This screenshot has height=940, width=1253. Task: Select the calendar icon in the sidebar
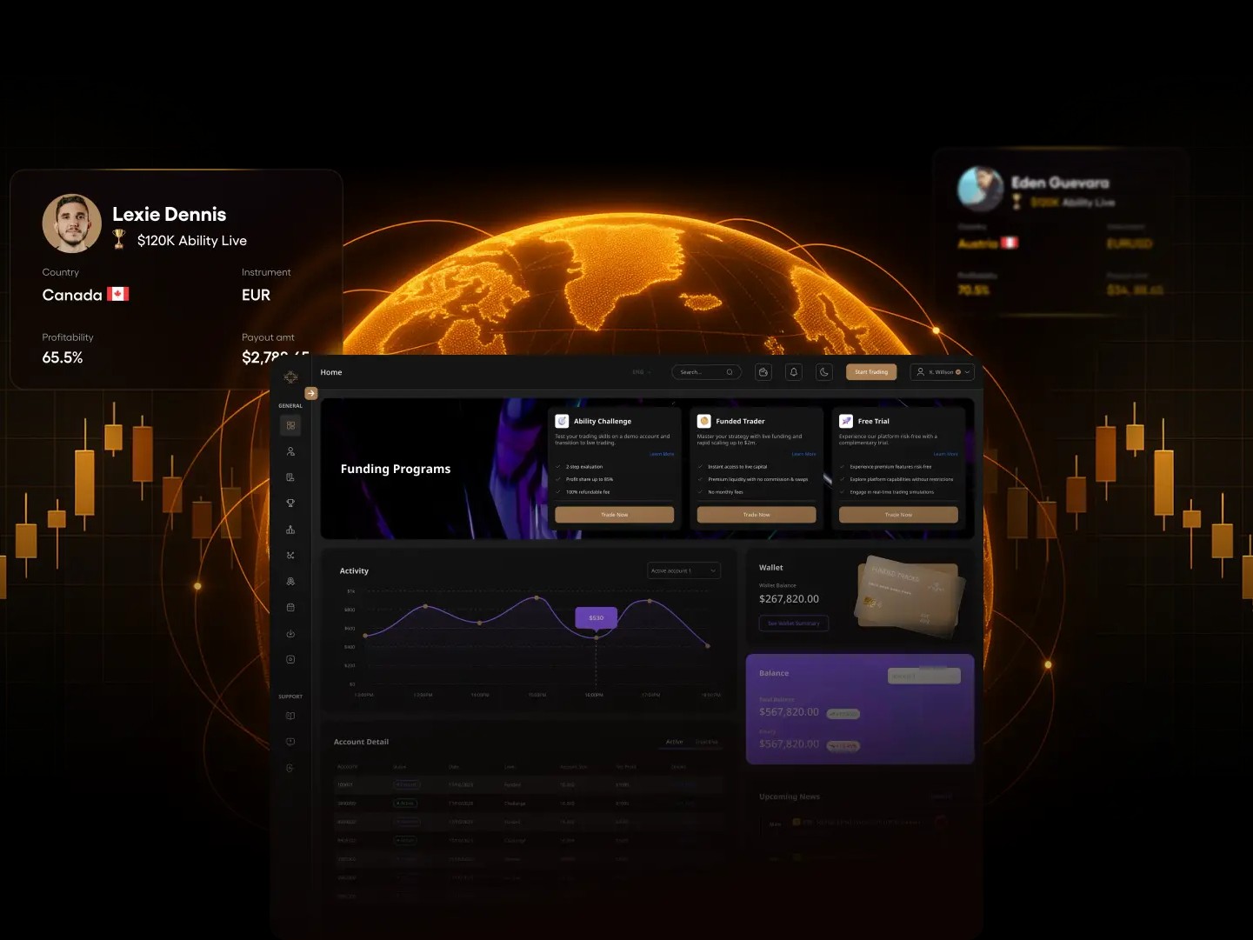pyautogui.click(x=290, y=607)
